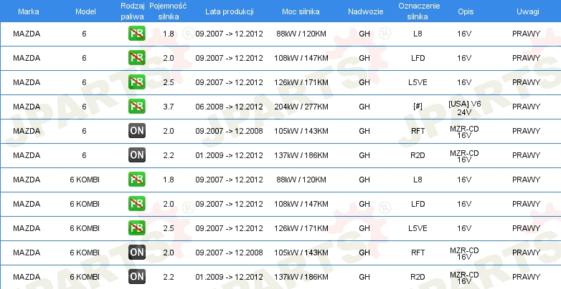The image size is (561, 289).
Task: Select 126kW / 171KM in the Mazda 6 sedan row
Action: (x=301, y=82)
